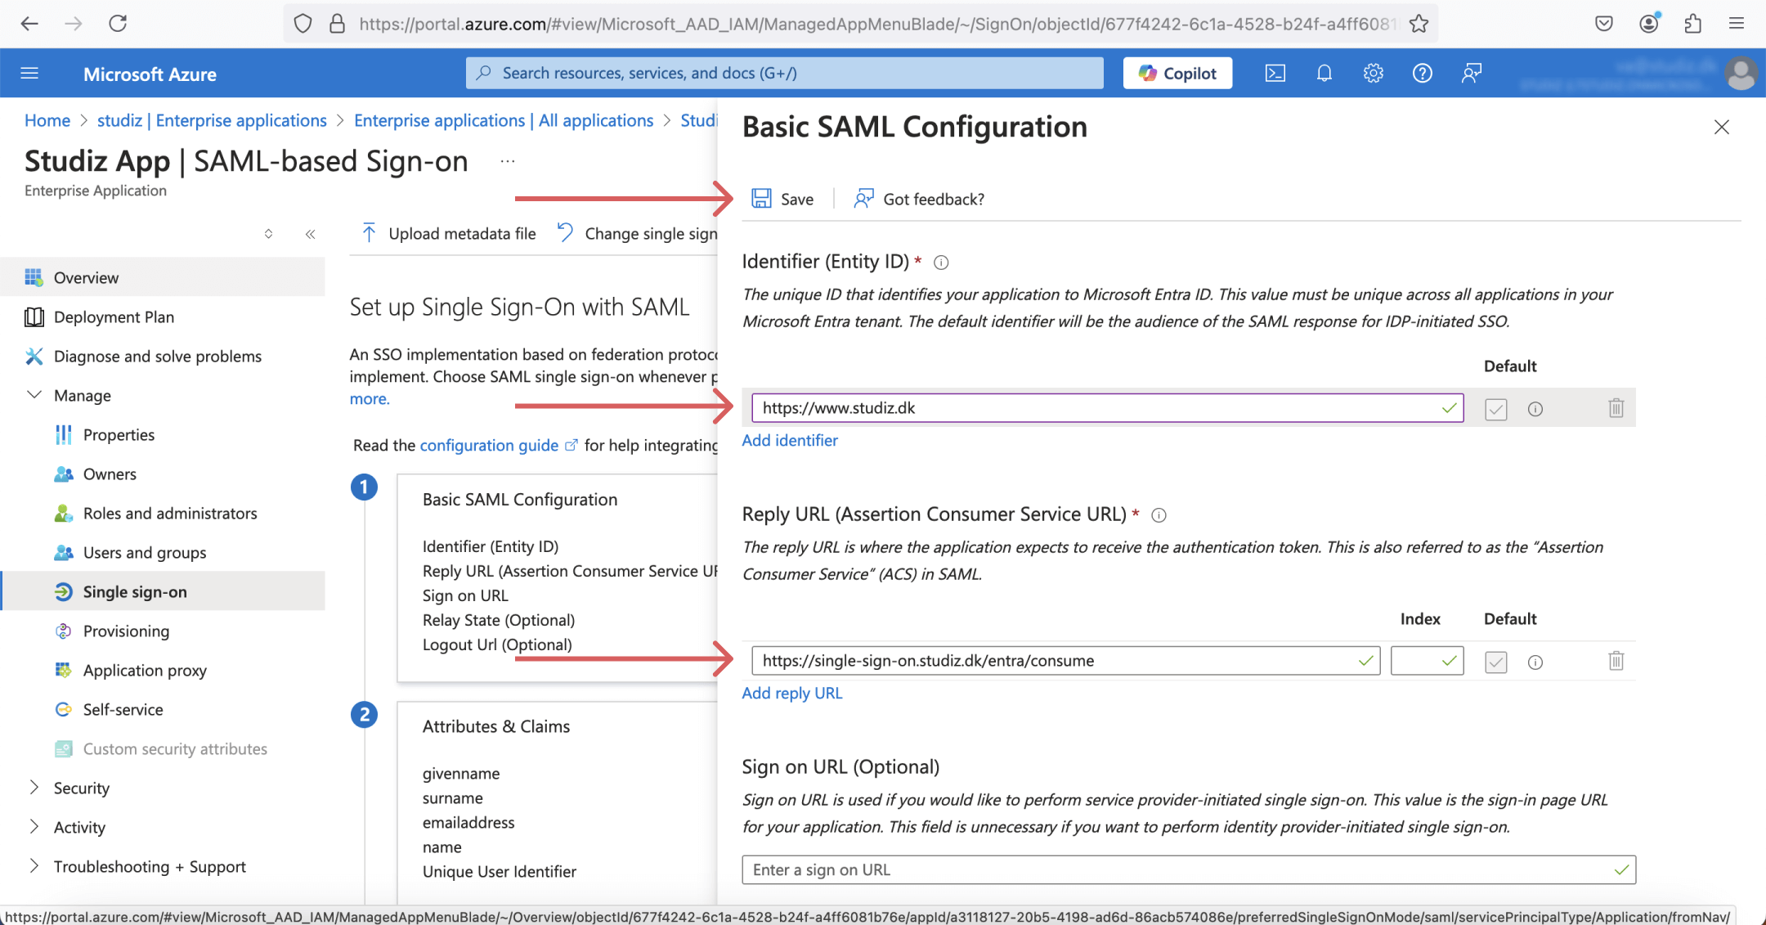Open Overview in the sidebar
This screenshot has height=925, width=1766.
point(164,278)
